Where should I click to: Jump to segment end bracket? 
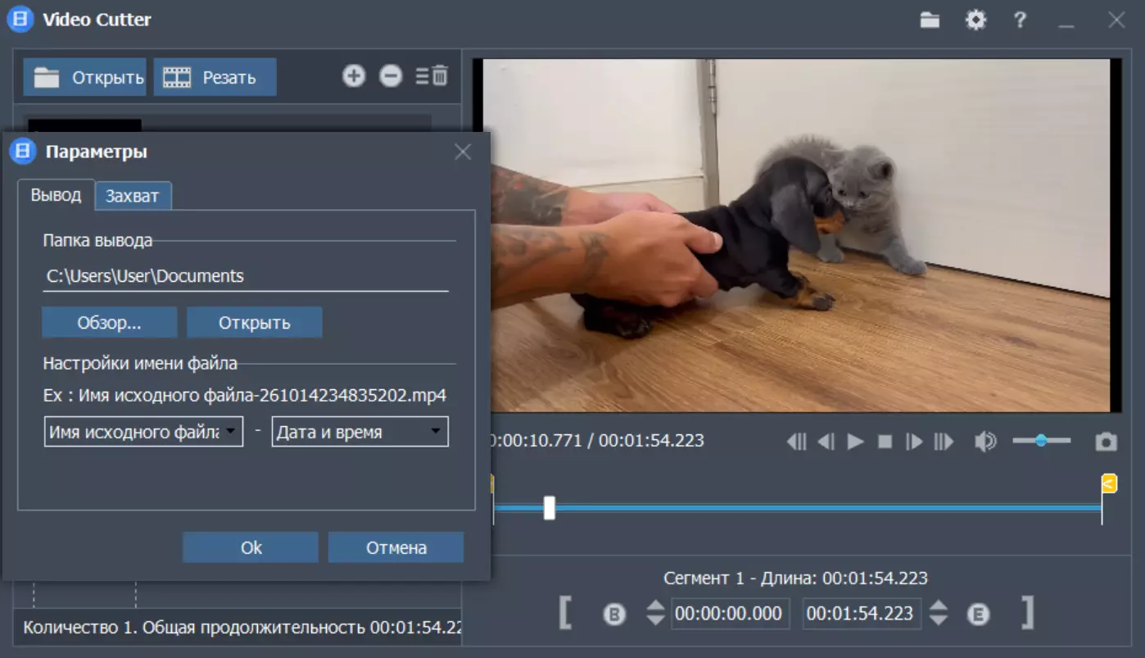1027,612
